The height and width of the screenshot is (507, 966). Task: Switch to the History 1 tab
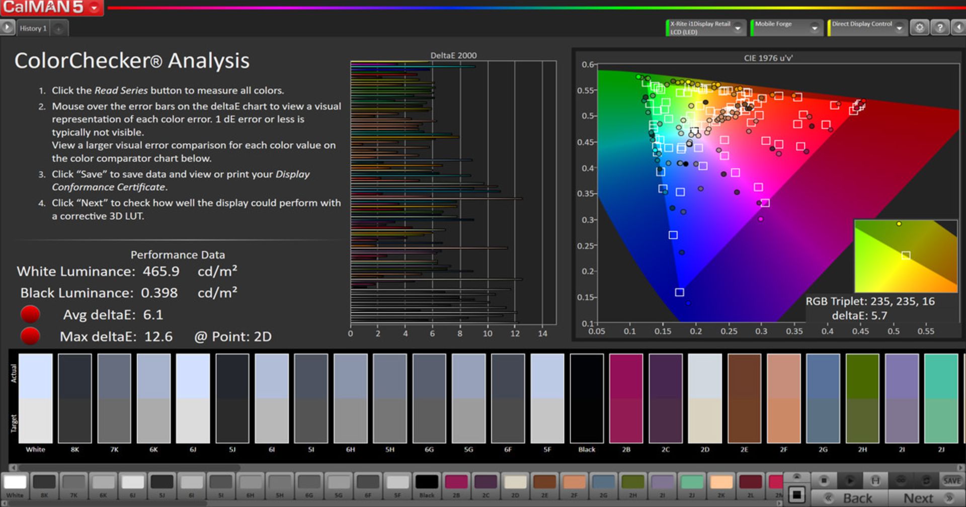point(33,29)
